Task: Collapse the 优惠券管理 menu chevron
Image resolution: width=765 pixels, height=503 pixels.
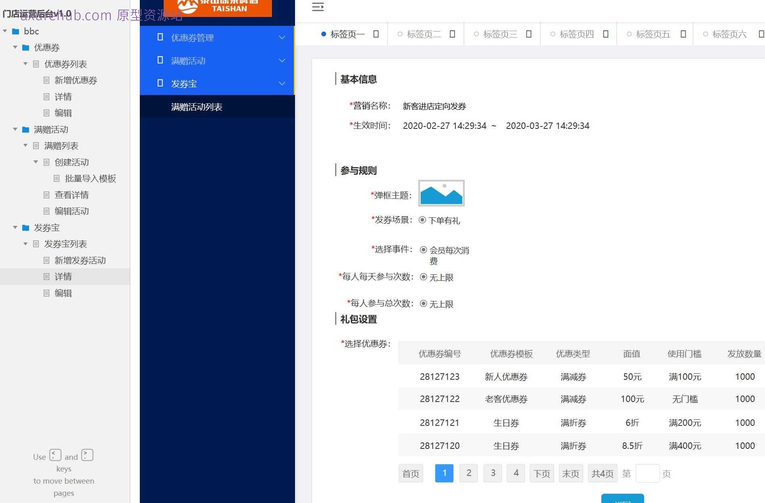Action: point(282,37)
